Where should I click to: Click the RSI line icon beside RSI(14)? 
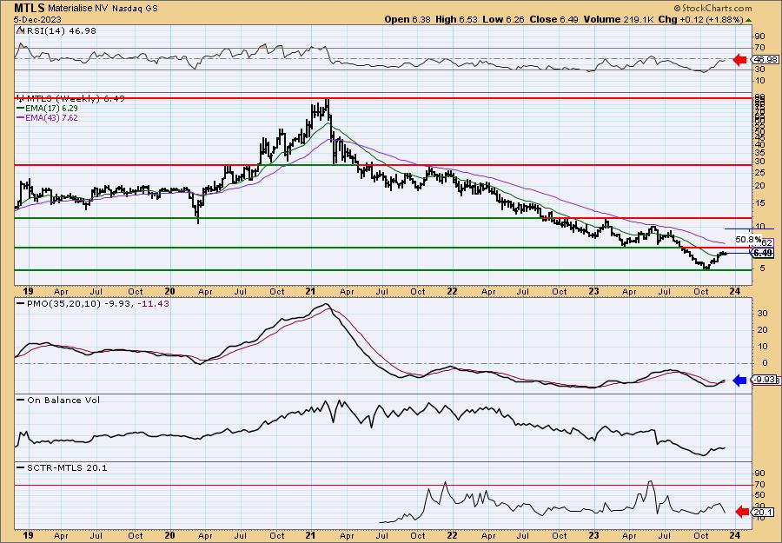(x=21, y=31)
